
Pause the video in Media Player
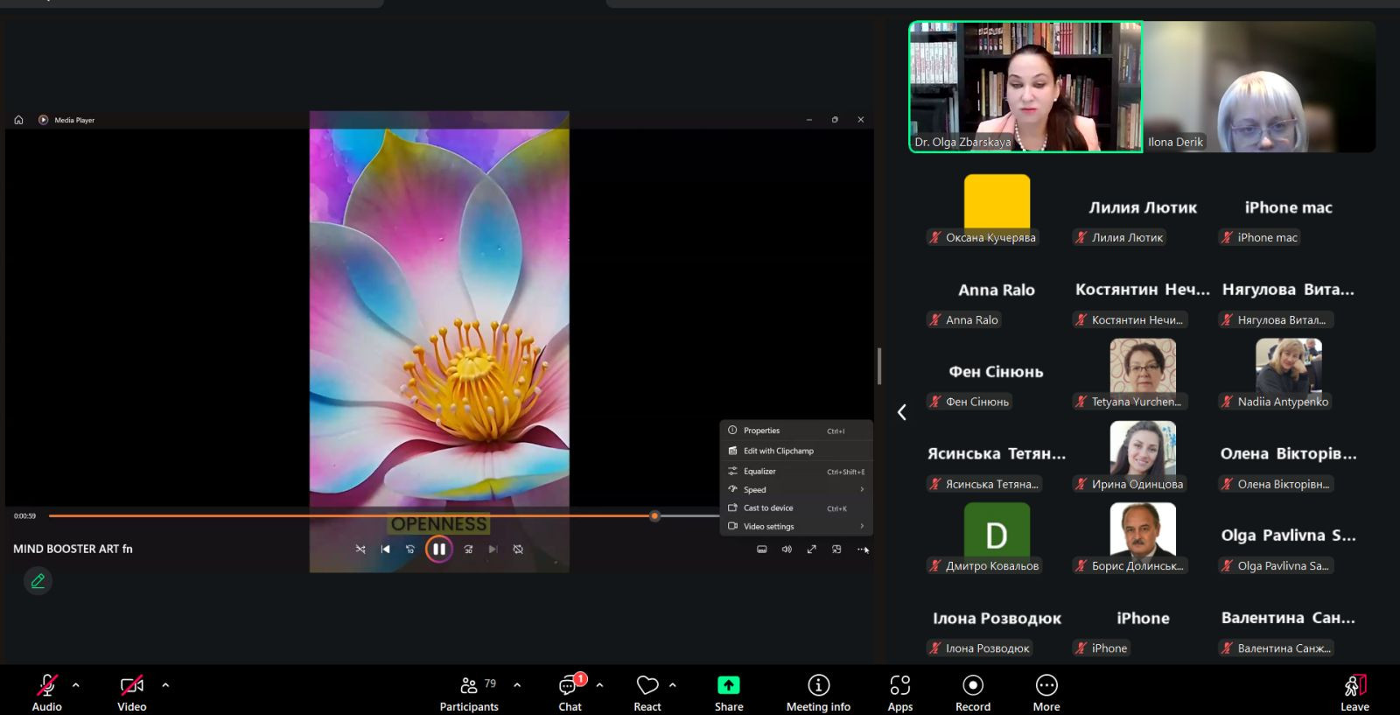(x=438, y=549)
